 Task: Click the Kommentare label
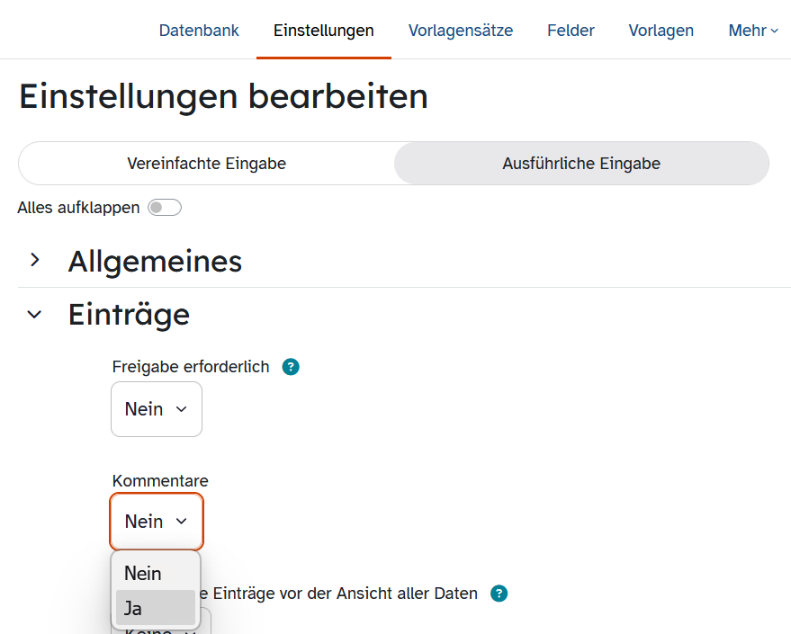coord(160,481)
